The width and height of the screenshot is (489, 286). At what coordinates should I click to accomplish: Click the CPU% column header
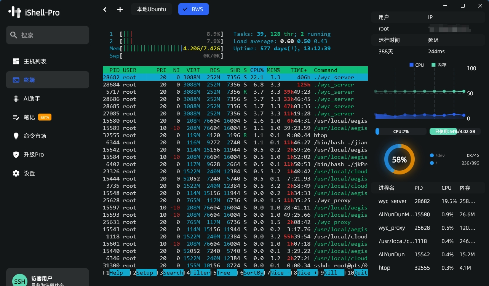(x=257, y=70)
